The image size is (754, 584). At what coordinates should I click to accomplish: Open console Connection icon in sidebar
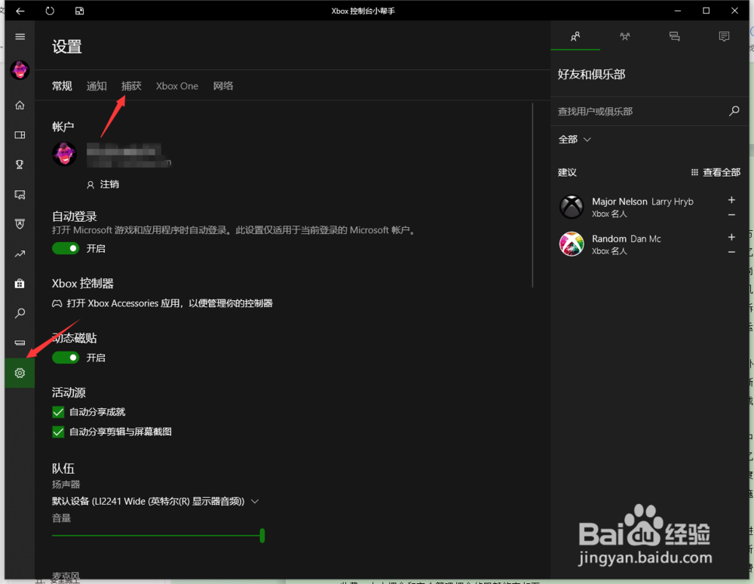coord(20,343)
